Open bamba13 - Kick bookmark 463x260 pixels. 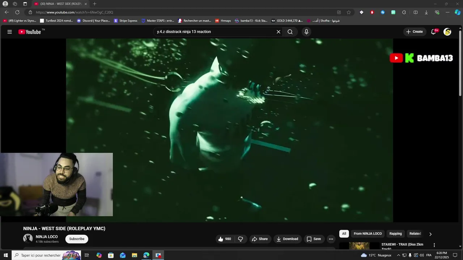click(251, 21)
